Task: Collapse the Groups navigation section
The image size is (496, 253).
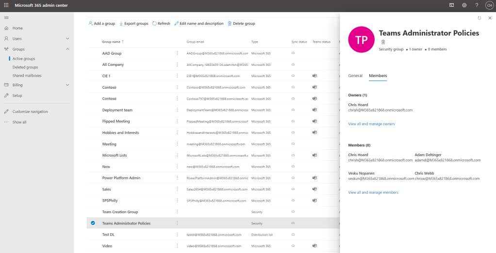Action: [67, 49]
